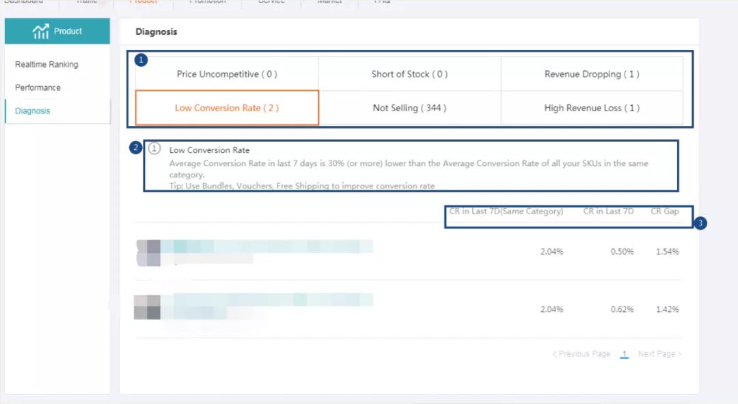The width and height of the screenshot is (738, 404).
Task: Click the blue annotation badge numbered 1
Action: tap(141, 60)
